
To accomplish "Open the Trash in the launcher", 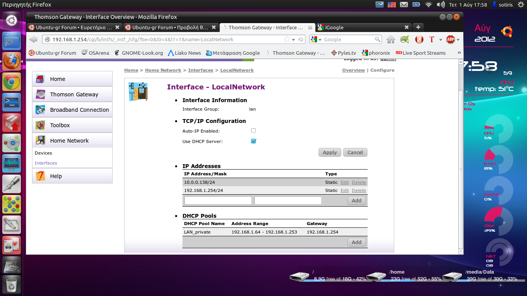I will (12, 285).
